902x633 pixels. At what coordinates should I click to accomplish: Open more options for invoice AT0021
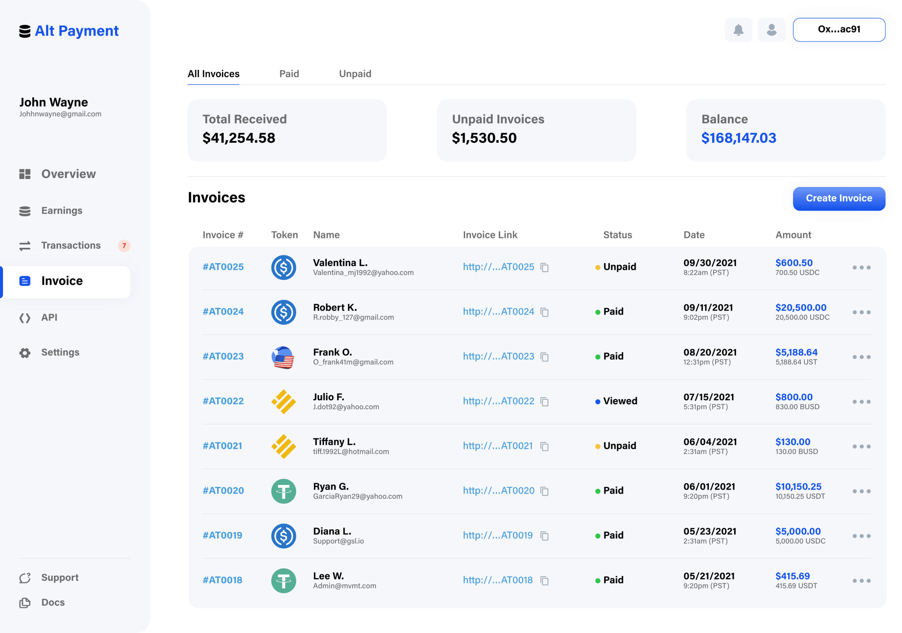[861, 447]
